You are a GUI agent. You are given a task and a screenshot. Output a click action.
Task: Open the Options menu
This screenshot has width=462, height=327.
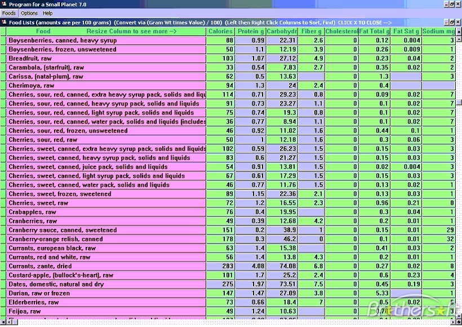29,13
